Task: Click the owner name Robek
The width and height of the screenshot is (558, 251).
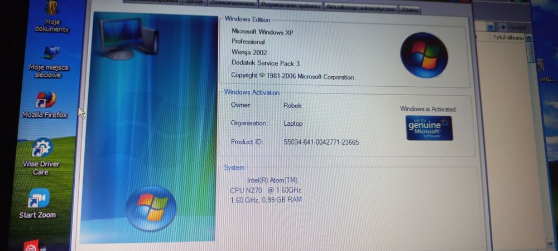Action: pyautogui.click(x=292, y=105)
